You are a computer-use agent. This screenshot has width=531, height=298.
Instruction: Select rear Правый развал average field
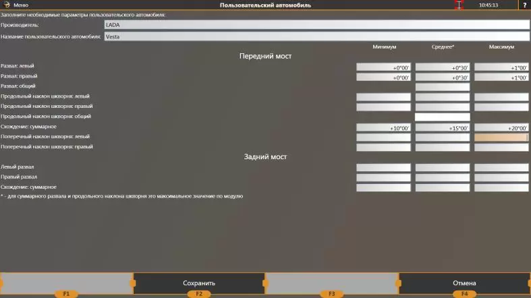(x=443, y=177)
